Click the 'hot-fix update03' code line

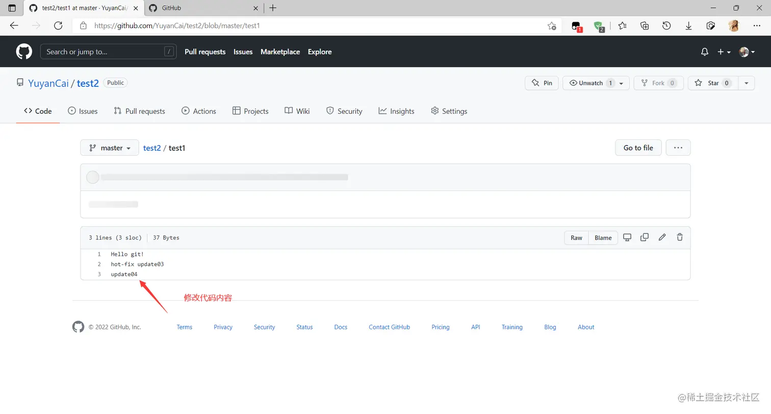click(x=137, y=264)
